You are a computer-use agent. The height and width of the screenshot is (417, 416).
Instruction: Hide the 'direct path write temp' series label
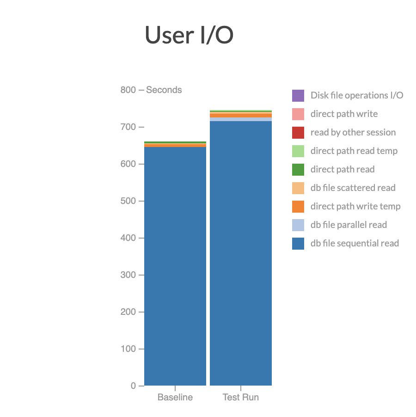click(x=355, y=206)
